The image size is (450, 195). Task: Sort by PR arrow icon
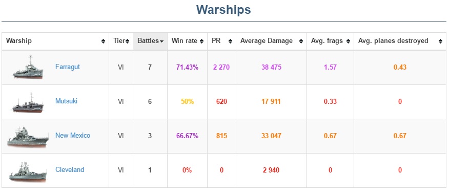[x=230, y=41]
